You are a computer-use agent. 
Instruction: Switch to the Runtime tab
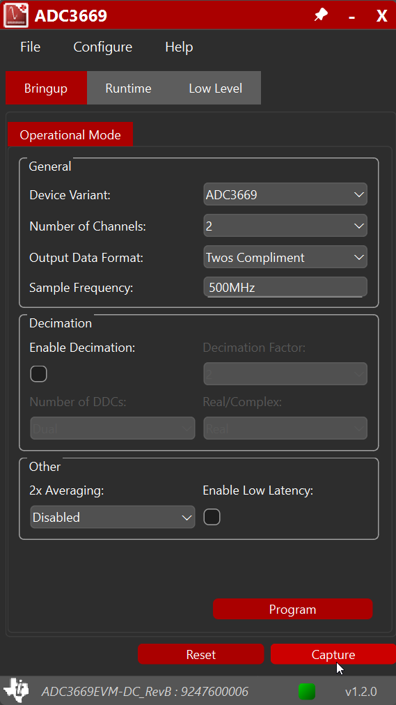point(128,88)
